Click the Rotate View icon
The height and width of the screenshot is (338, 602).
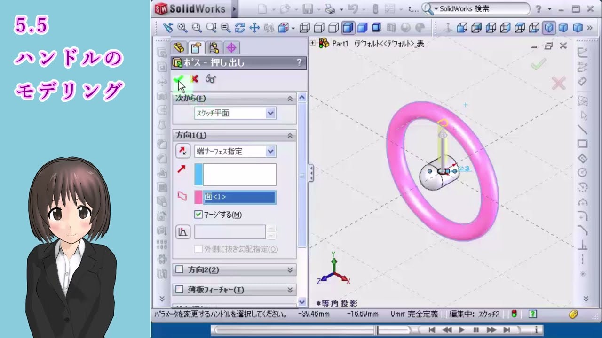click(240, 28)
